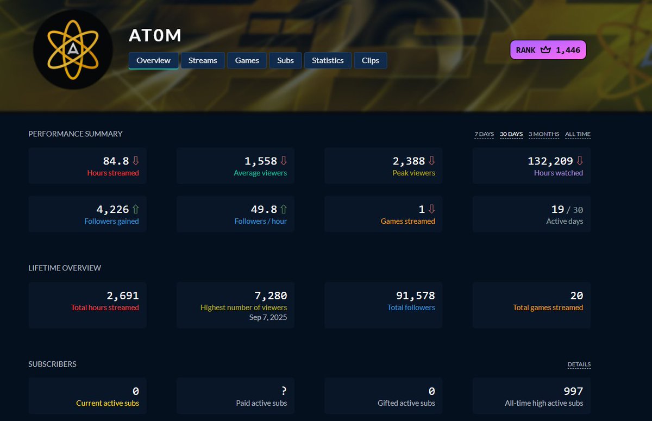652x421 pixels.
Task: Click the 997 all-time high subs value
Action: click(574, 391)
